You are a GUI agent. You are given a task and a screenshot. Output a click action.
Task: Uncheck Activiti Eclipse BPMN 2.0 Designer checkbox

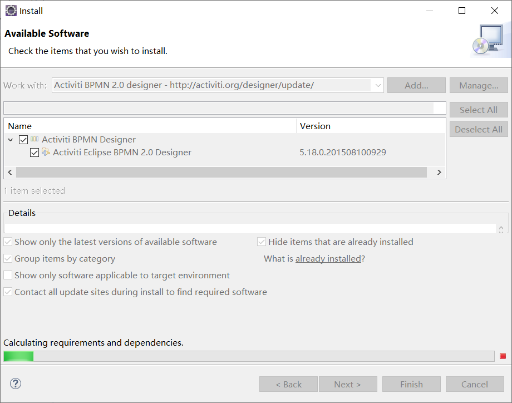[35, 153]
